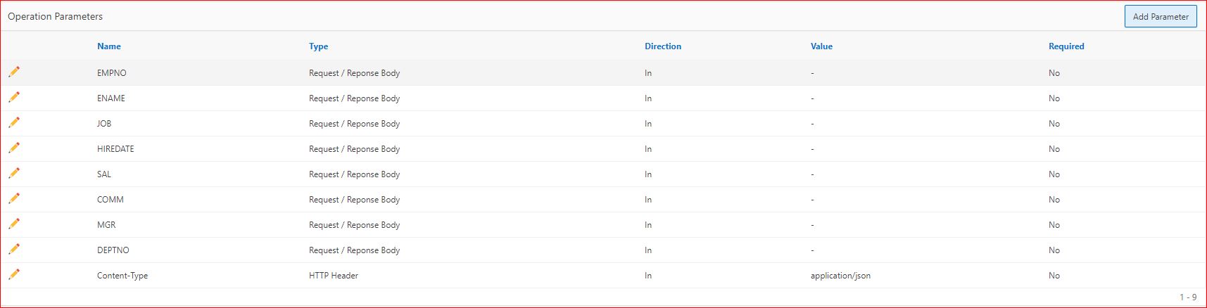Select the JOB name cell
Image resolution: width=1207 pixels, height=308 pixels.
pos(104,124)
